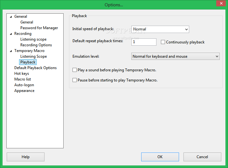Open the Appearance settings page
The width and height of the screenshot is (228, 168).
click(x=24, y=91)
